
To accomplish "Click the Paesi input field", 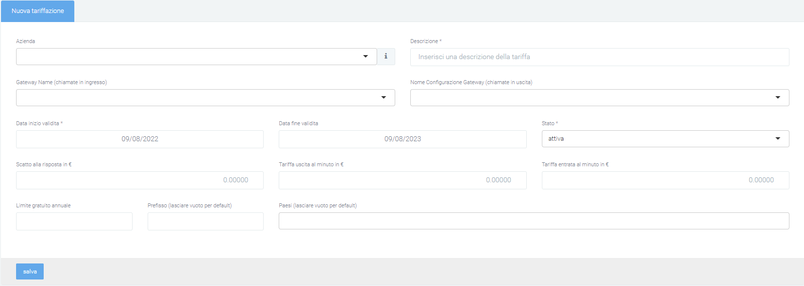I will [534, 221].
